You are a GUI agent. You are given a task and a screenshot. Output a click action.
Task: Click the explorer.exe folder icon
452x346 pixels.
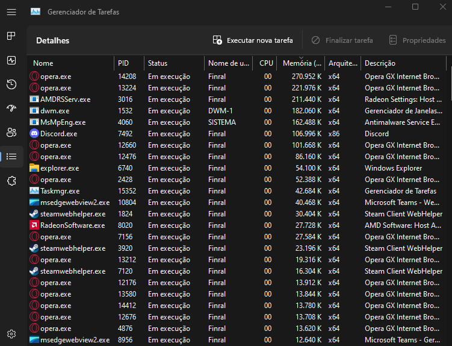(x=34, y=168)
